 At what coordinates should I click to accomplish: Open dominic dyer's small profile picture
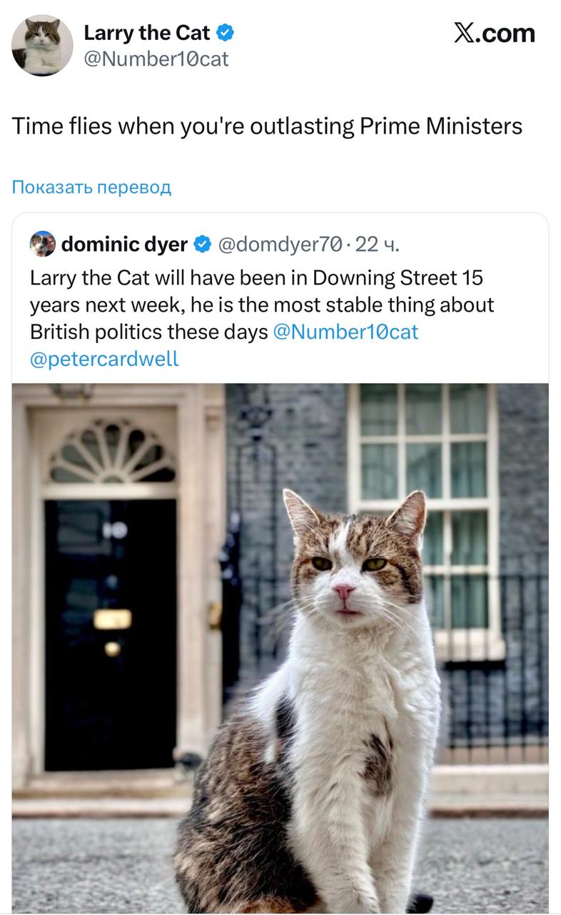click(x=43, y=244)
